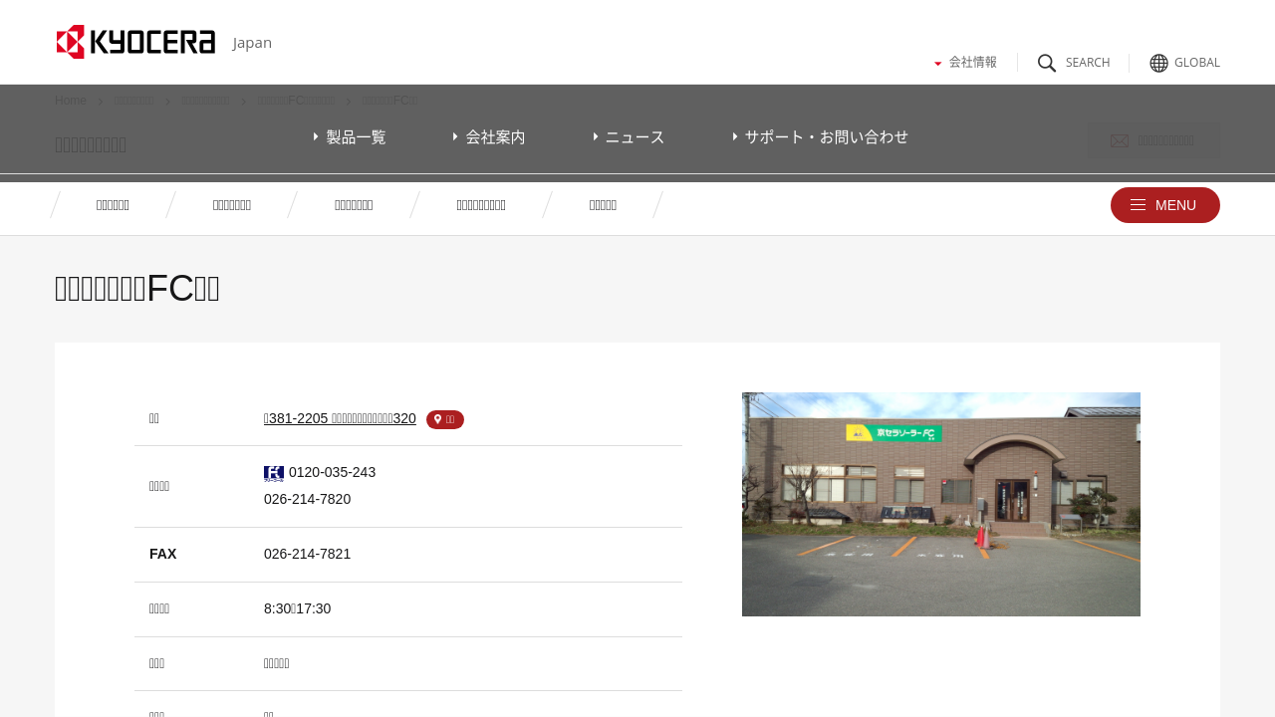The image size is (1275, 717).
Task: Click the globe icon for Global
Action: click(x=1158, y=63)
